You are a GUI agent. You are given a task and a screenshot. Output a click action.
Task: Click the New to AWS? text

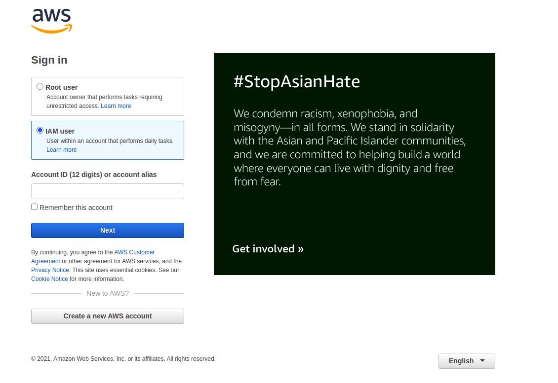pos(108,293)
